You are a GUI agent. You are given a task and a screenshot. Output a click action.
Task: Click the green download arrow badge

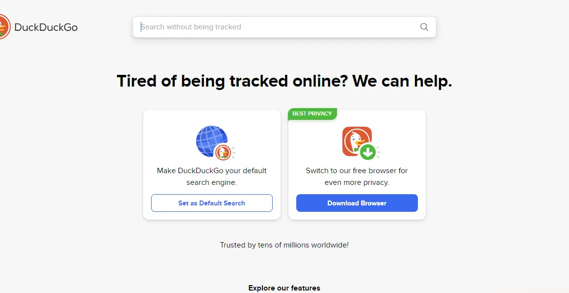367,152
